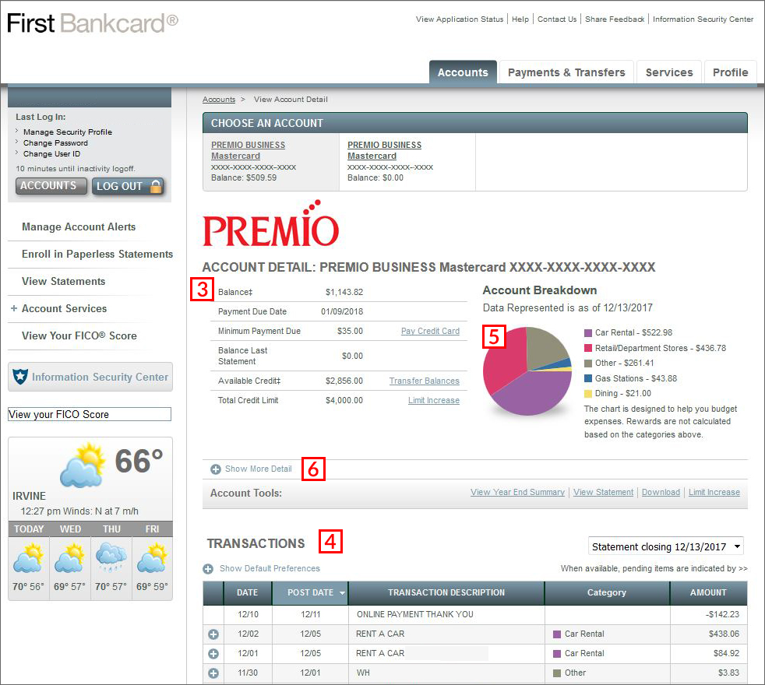This screenshot has width=765, height=685.
Task: Click the Log Out button
Action: [128, 186]
